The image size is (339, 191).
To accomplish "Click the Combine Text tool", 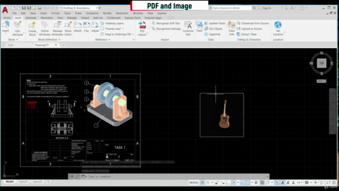I will click(x=188, y=29).
